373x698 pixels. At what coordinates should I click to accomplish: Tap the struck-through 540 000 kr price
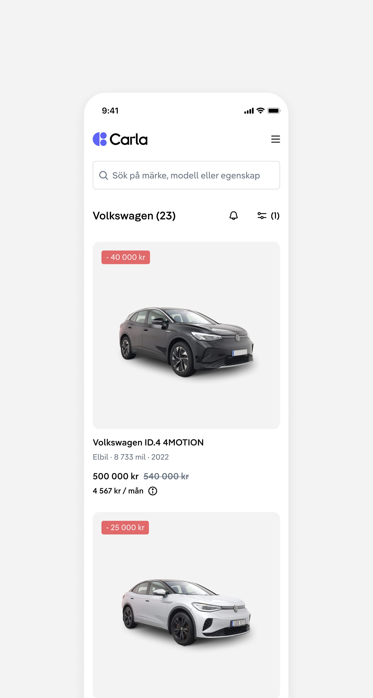click(166, 476)
